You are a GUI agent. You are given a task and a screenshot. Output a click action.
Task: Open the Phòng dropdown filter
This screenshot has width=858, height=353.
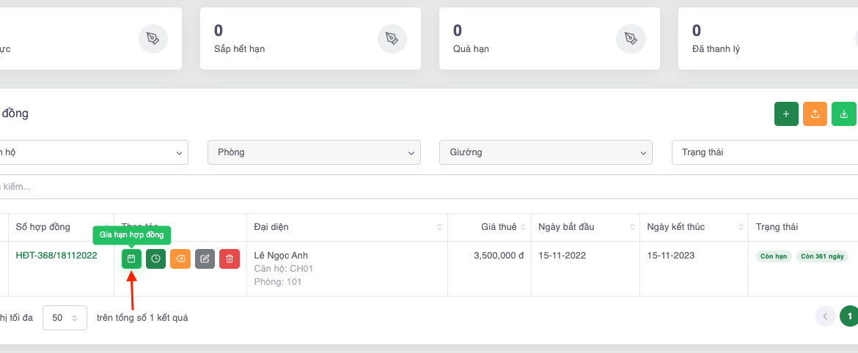click(314, 152)
